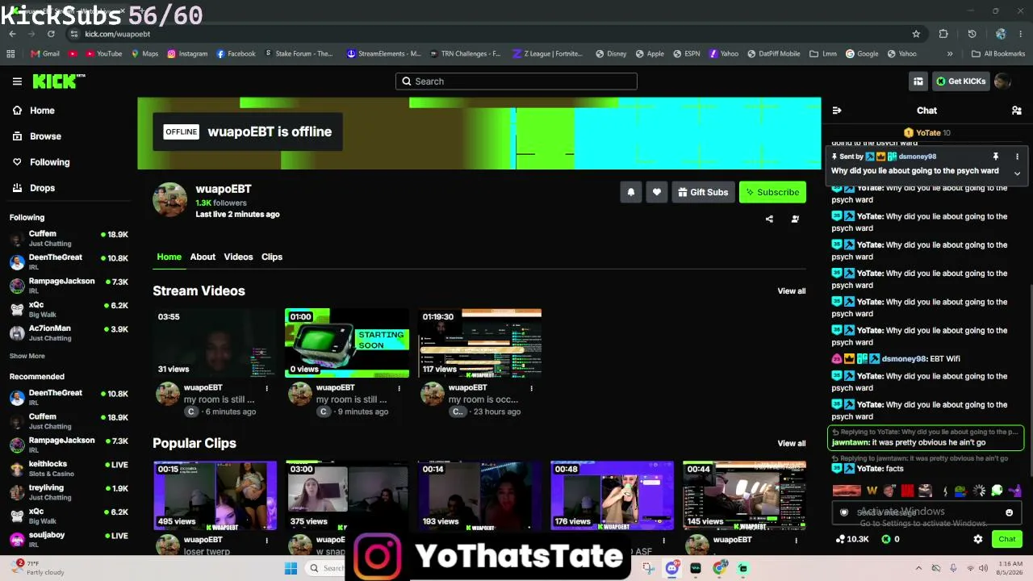Expand Following list with Show More

coord(27,356)
